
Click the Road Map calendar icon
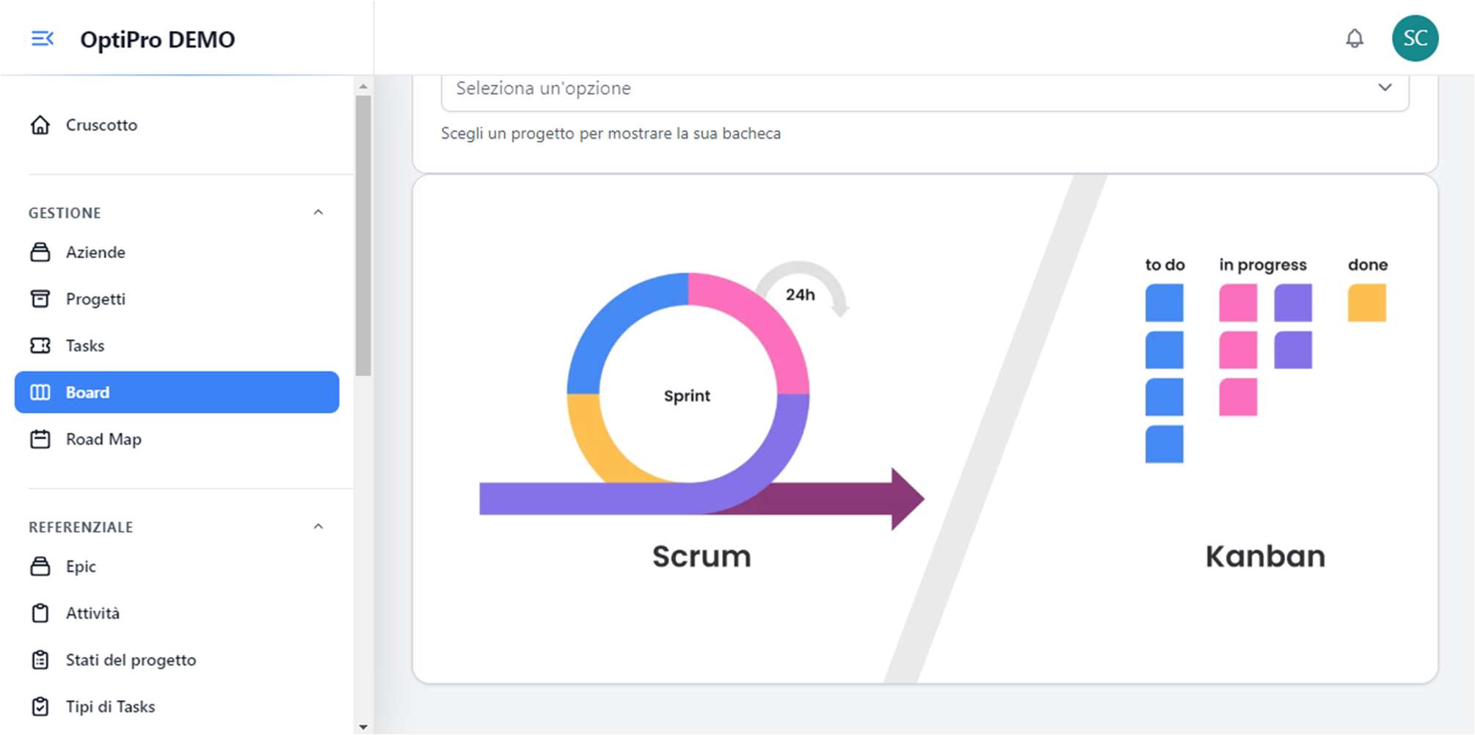pos(40,439)
